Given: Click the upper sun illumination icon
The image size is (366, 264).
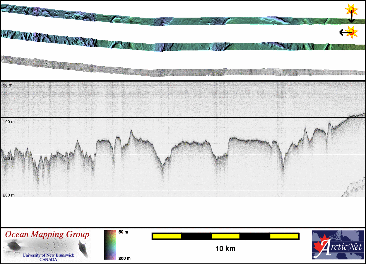Looking at the screenshot, I should point(351,10).
